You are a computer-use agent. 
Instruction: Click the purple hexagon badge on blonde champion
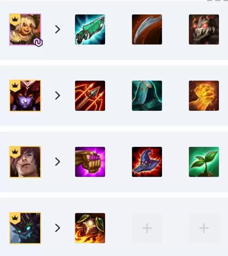tap(38, 43)
